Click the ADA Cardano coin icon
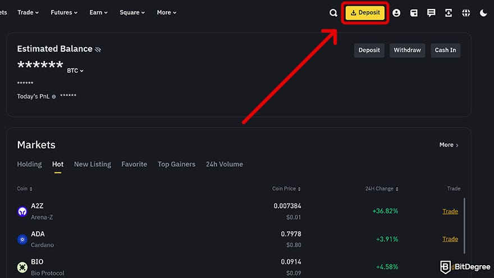 22,239
